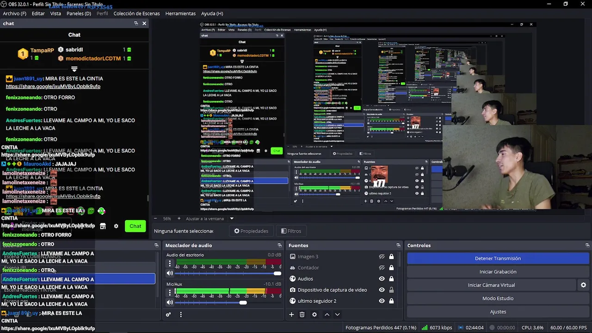Select Dispositivo de captura de video row

click(332, 290)
